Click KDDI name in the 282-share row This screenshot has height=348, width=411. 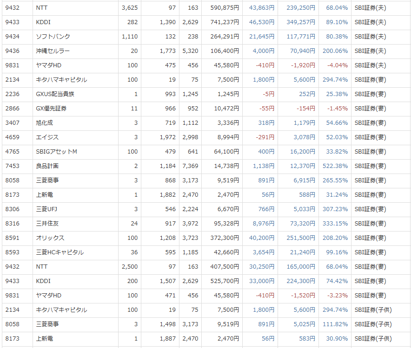43,22
